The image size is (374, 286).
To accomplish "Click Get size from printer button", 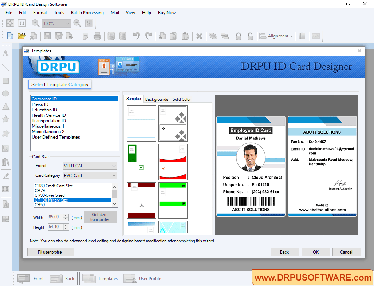I will tap(101, 217).
